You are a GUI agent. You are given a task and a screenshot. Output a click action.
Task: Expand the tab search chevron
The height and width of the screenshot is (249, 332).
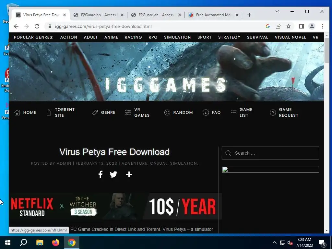coord(277,11)
